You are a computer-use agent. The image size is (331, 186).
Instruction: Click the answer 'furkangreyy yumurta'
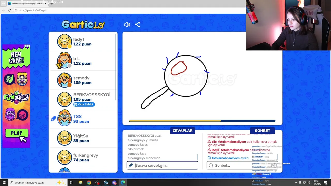(143, 140)
